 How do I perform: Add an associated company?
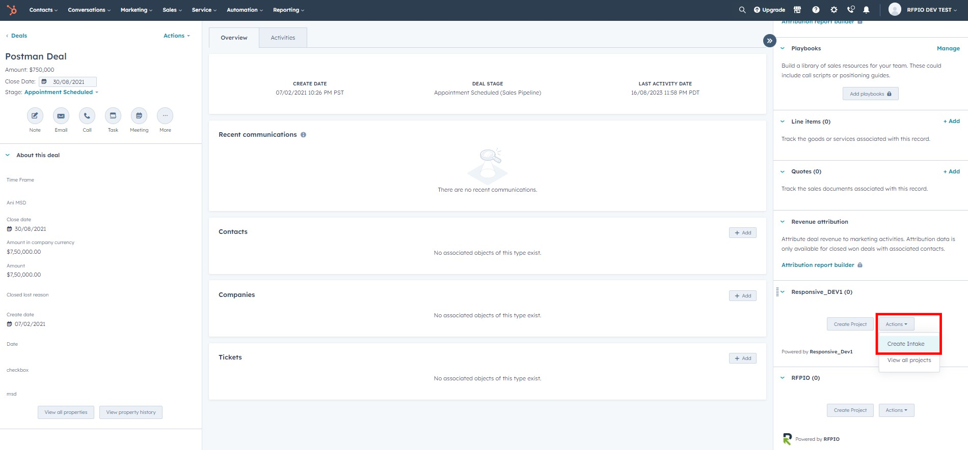742,296
